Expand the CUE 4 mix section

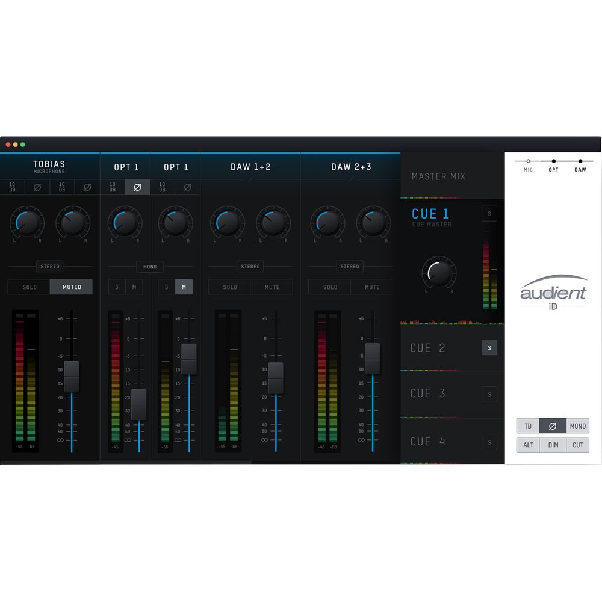pos(428,442)
